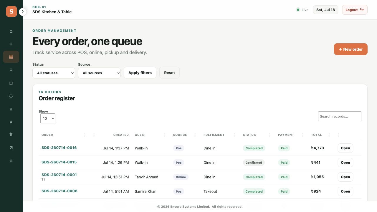377x212 pixels.
Task: Sort by the Status column arrows
Action: [x=269, y=135]
